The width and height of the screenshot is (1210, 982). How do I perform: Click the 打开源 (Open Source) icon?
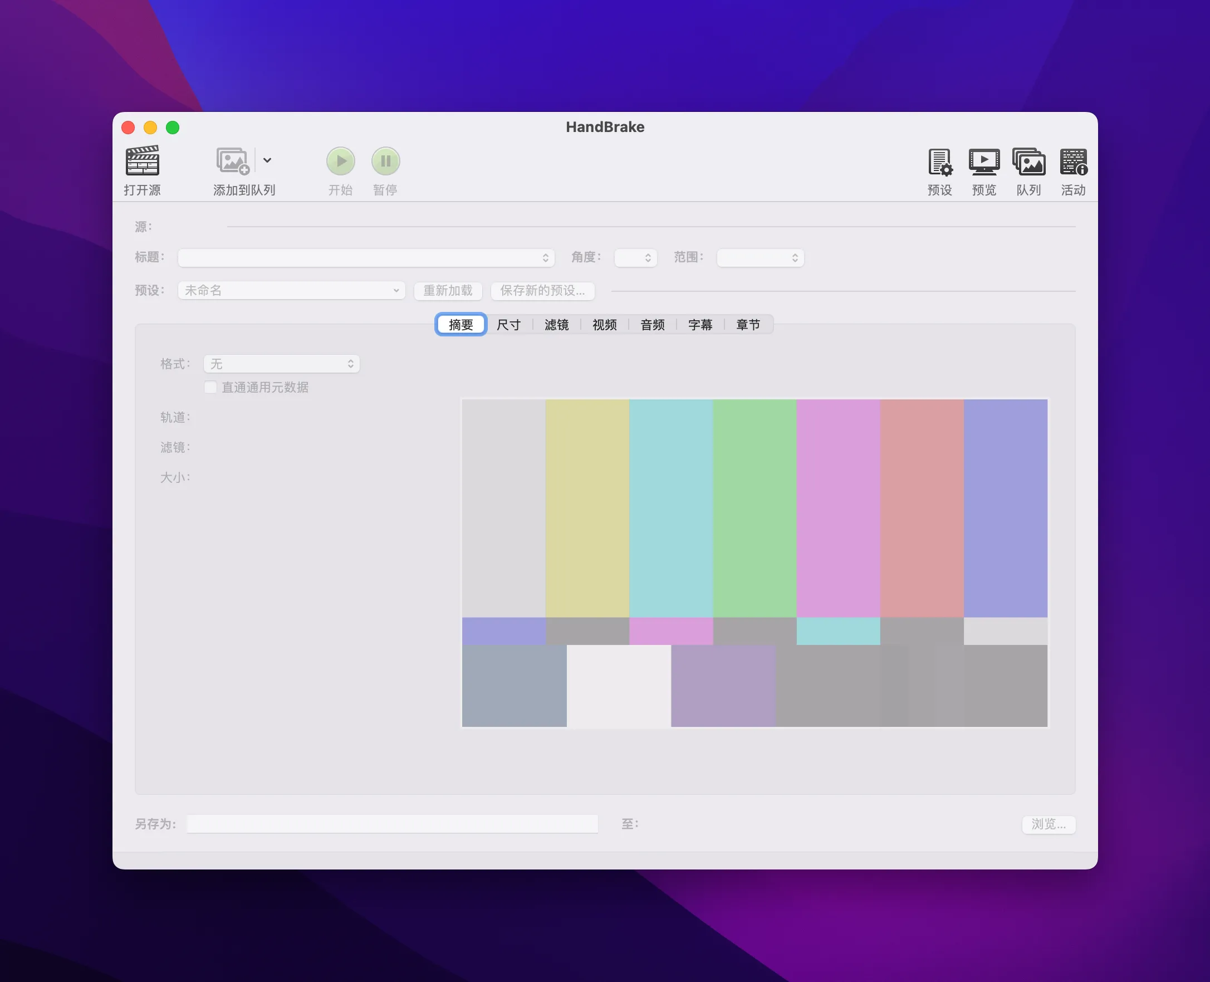(x=143, y=168)
